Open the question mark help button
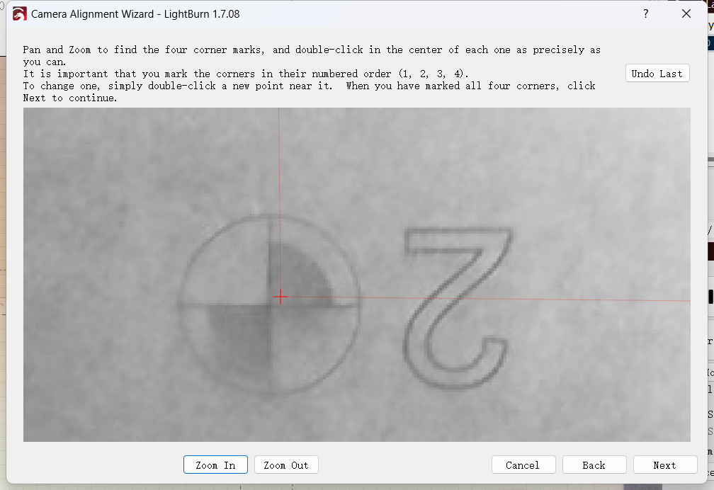The width and height of the screenshot is (714, 490). 646,13
